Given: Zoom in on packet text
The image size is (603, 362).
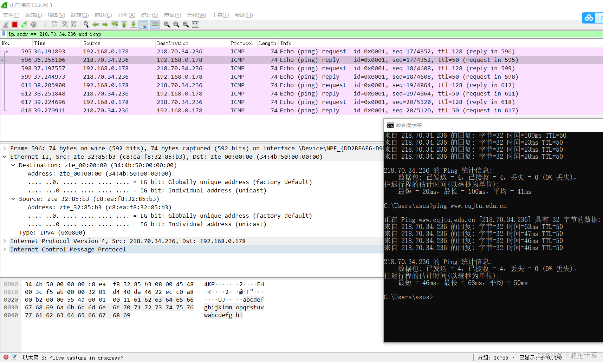Looking at the screenshot, I should click(167, 25).
